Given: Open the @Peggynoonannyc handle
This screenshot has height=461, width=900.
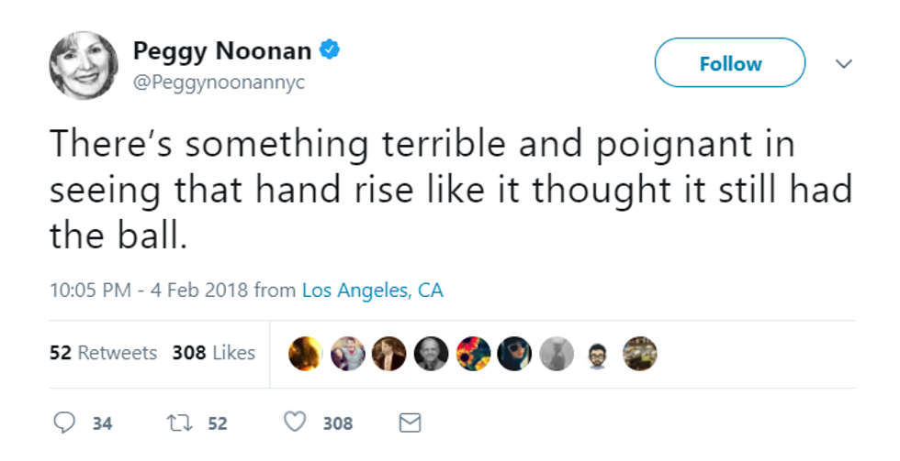Looking at the screenshot, I should 219,82.
